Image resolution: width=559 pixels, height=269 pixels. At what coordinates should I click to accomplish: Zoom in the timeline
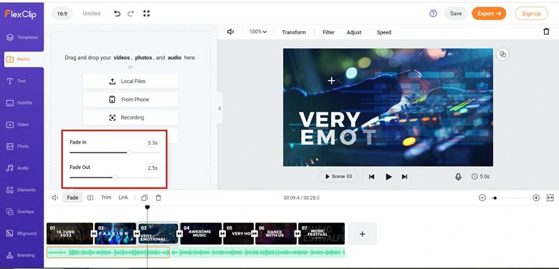(536, 198)
